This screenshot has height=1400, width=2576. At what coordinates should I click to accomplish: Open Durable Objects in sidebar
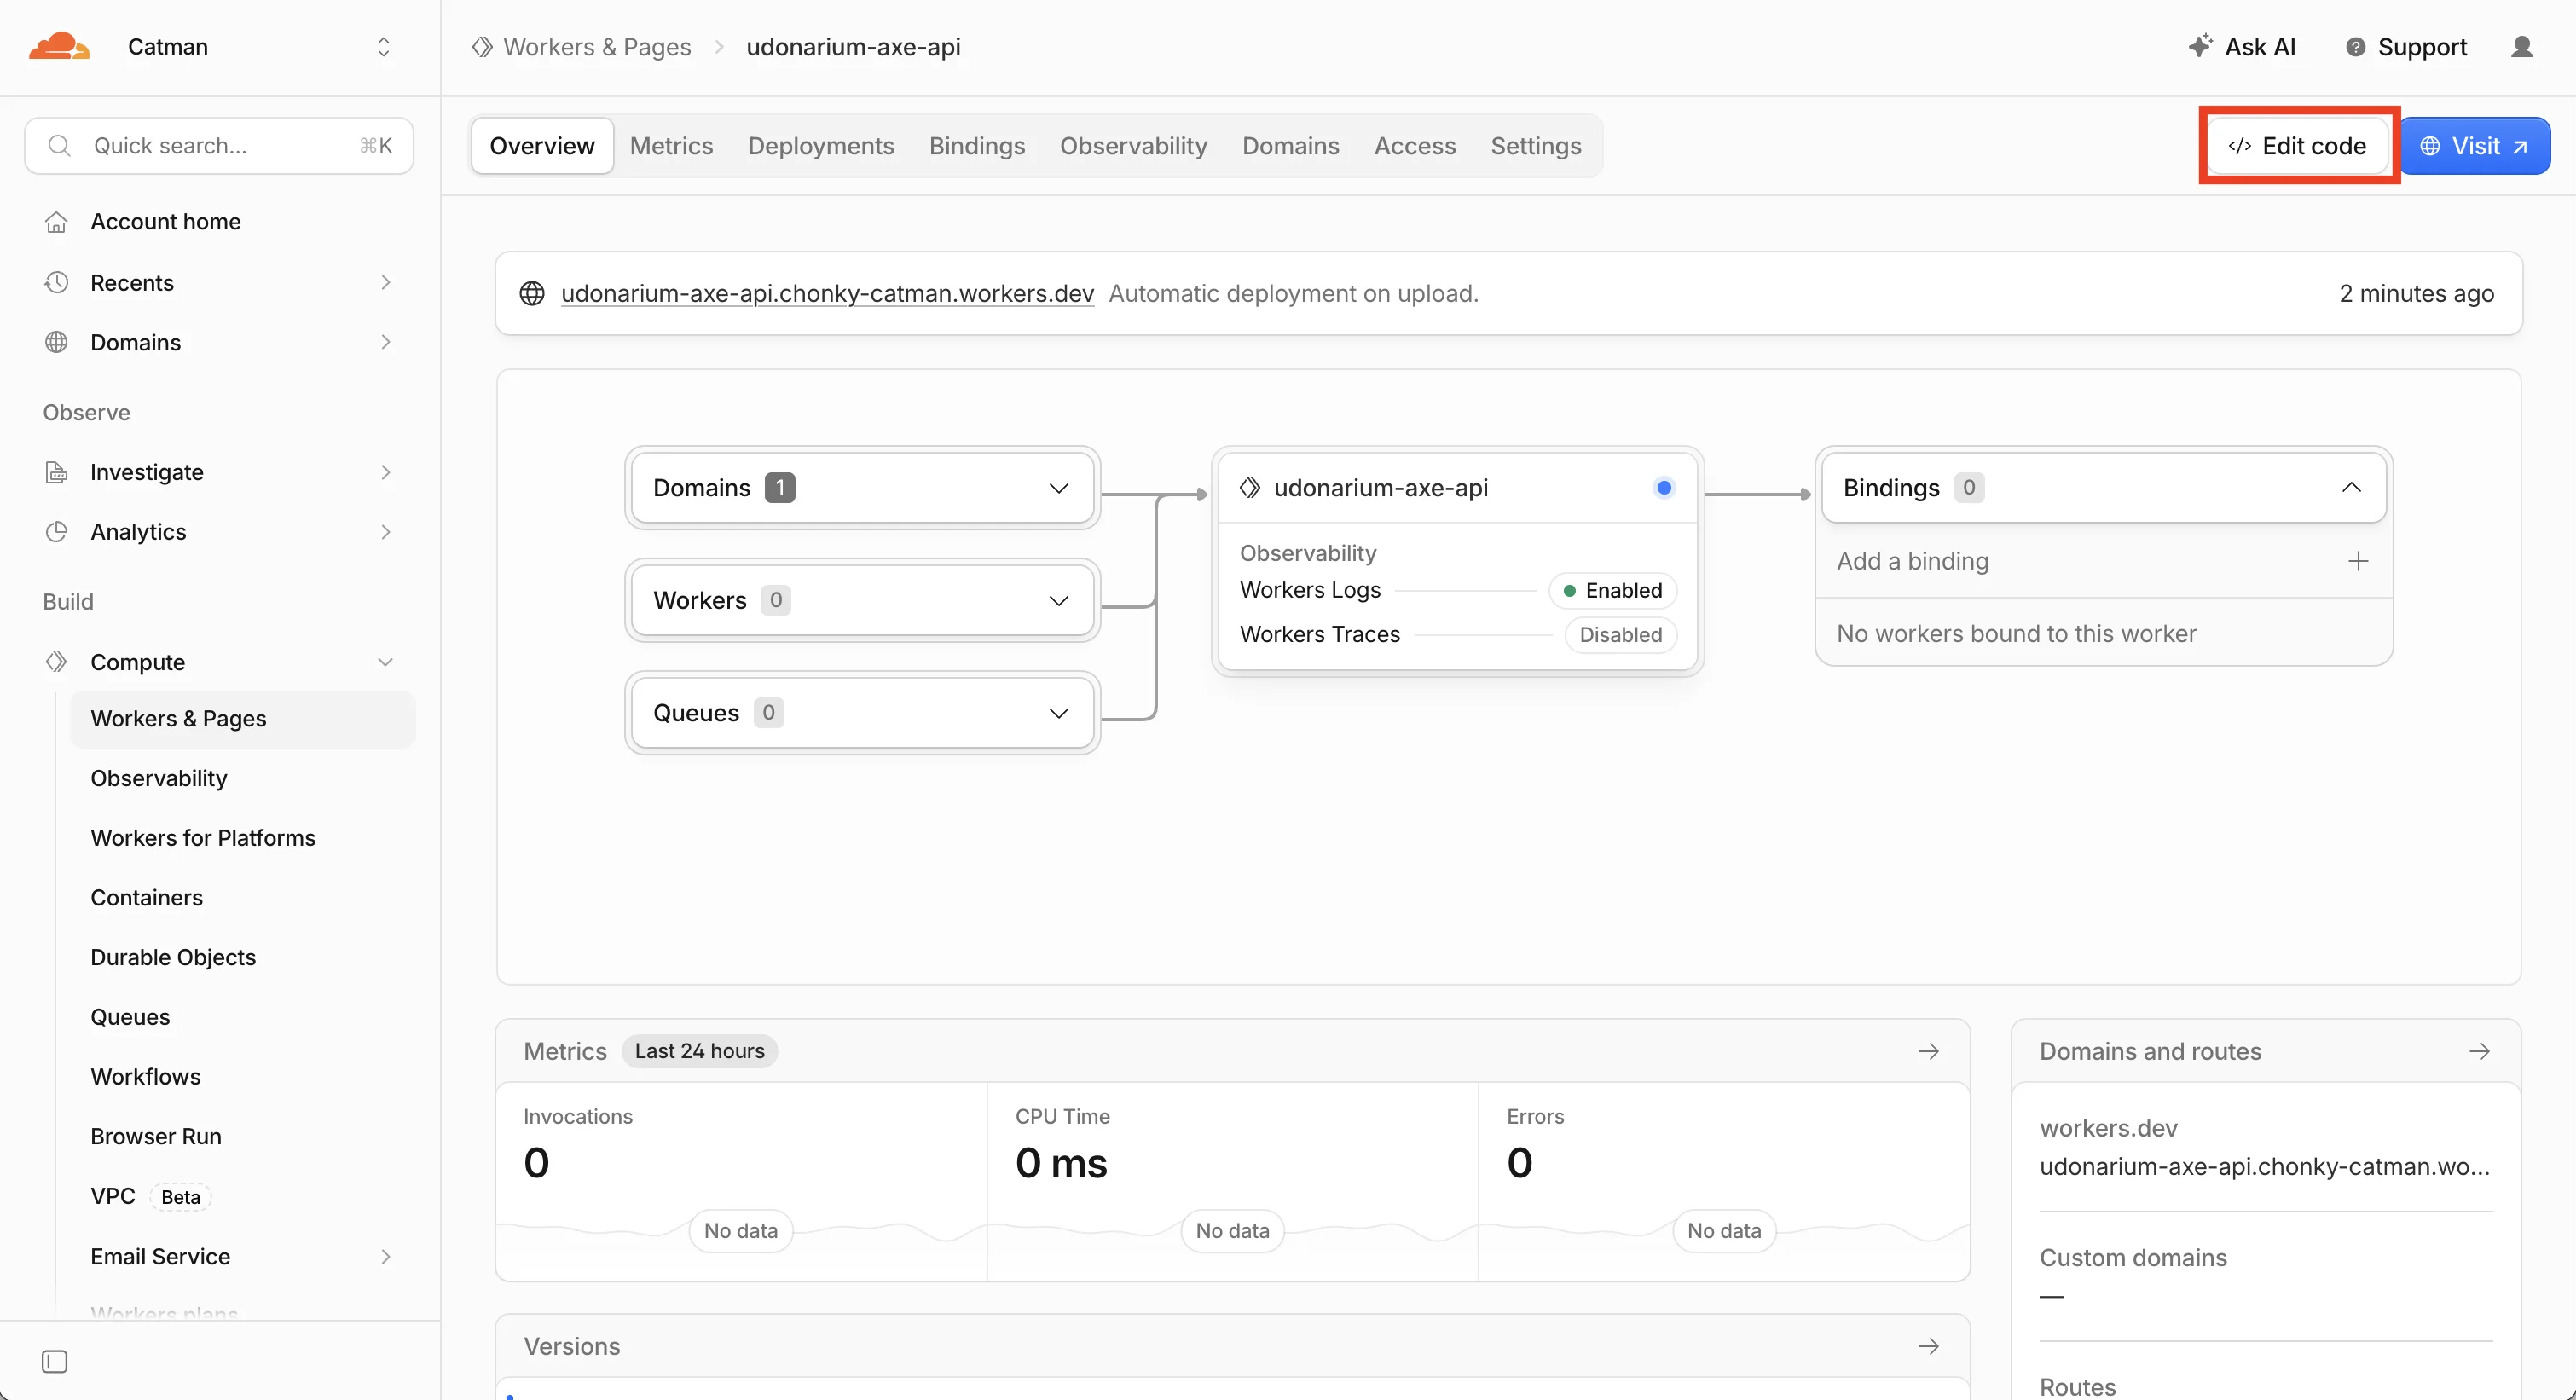(173, 958)
